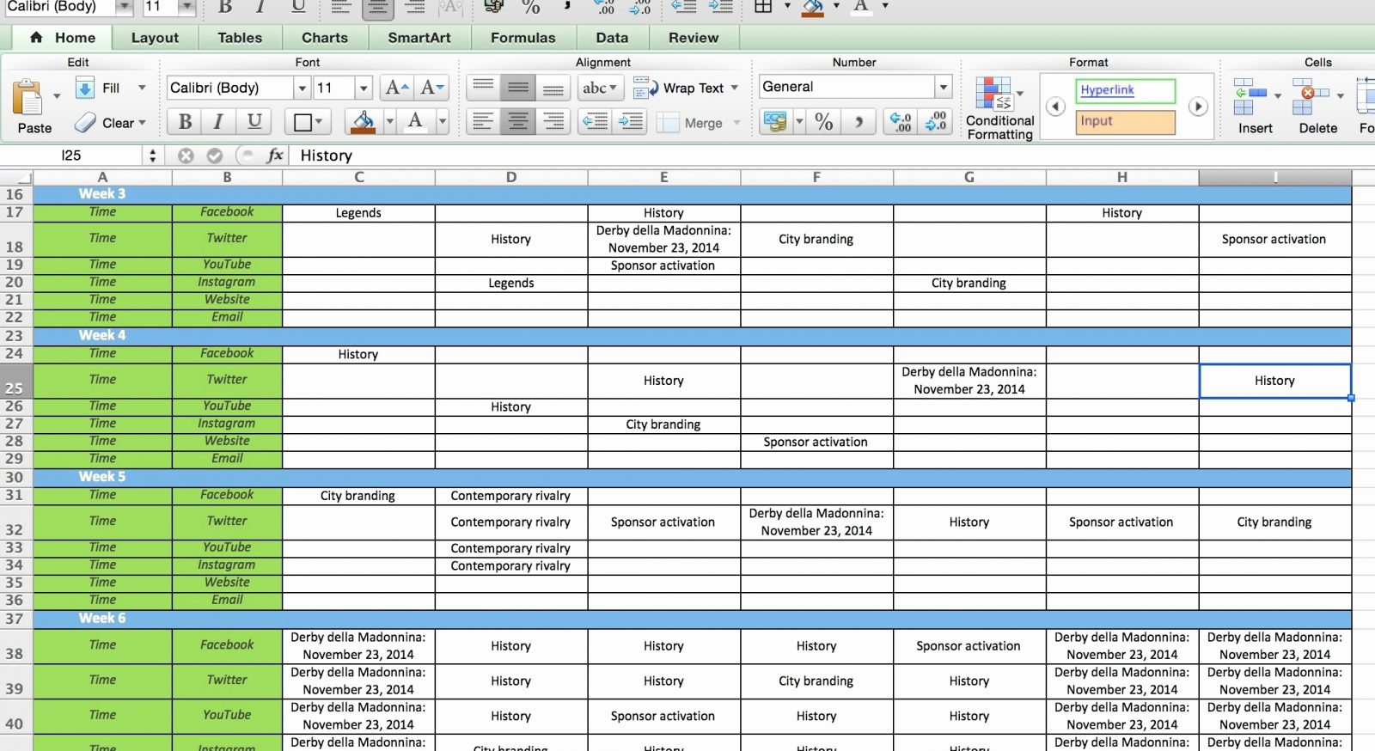Apply the percent style icon

(823, 122)
